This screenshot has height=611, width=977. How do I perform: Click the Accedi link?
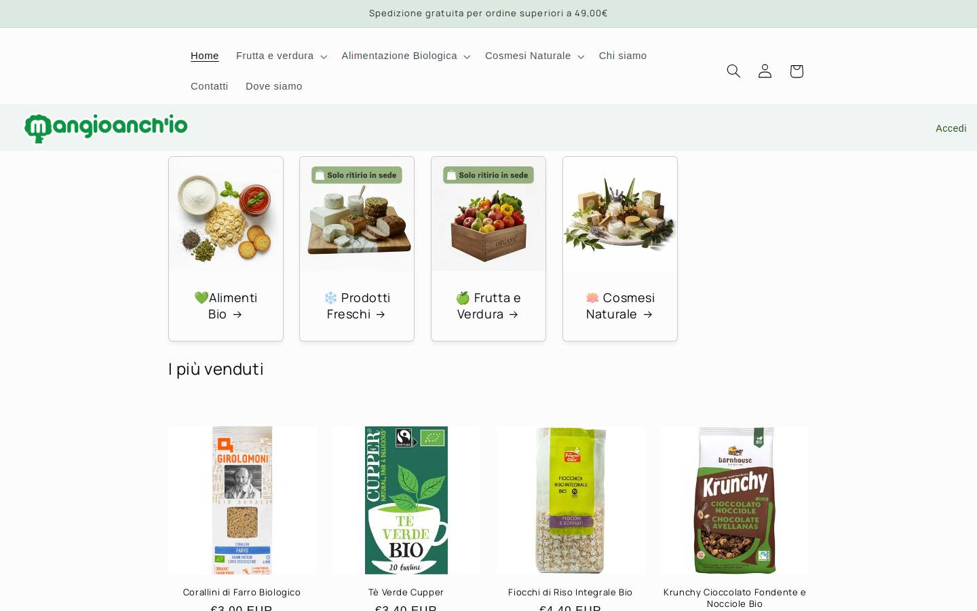pyautogui.click(x=951, y=128)
